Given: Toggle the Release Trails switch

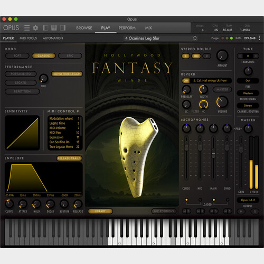Looking at the screenshot, I should point(69,158).
